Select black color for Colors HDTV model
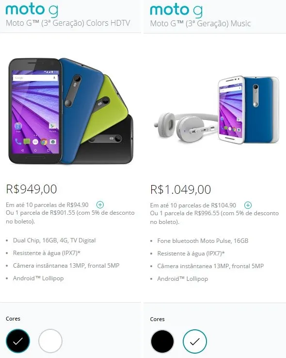Screen dimensions: 286x358 pos(18,341)
